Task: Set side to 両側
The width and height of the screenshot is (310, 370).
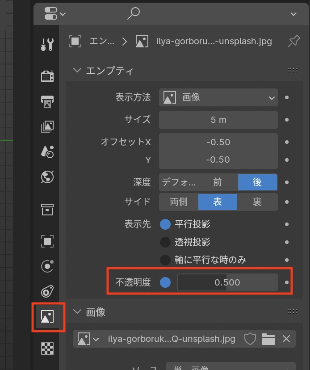Action: tap(179, 202)
